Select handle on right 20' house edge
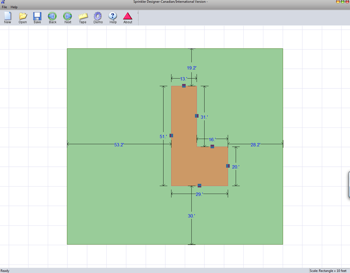The image size is (350, 273). point(228,166)
